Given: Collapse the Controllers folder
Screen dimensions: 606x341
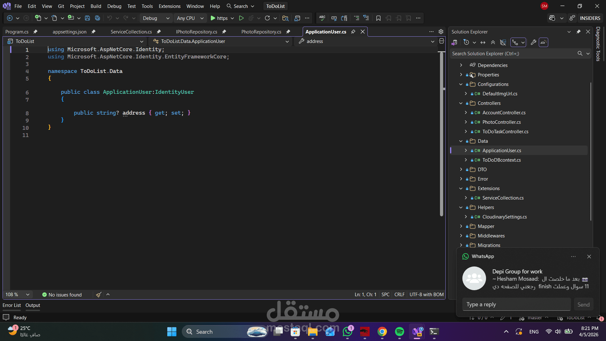Looking at the screenshot, I should [461, 103].
